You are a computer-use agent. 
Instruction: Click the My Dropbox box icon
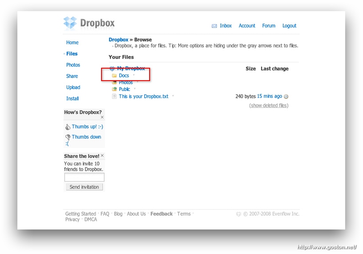tap(112, 69)
